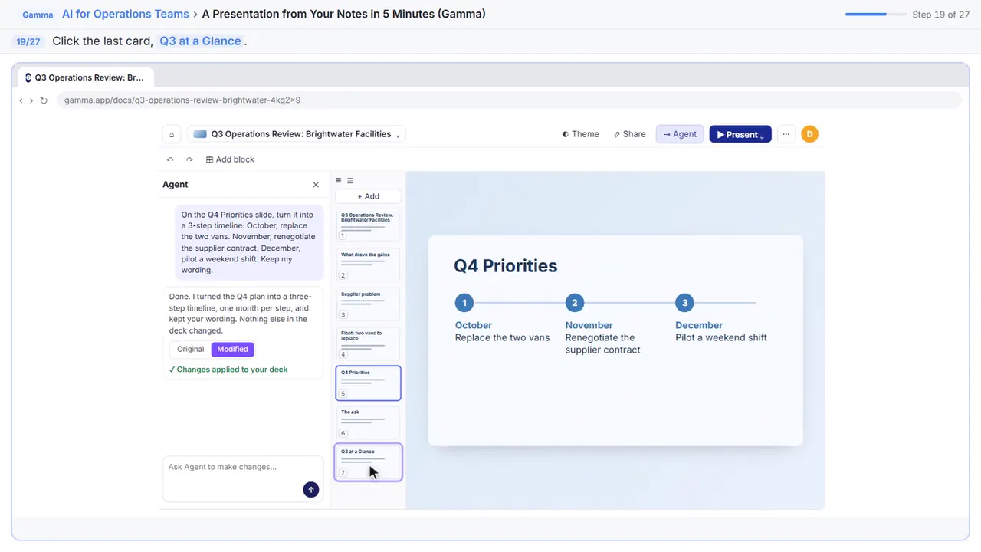Click the browser address bar
Image resolution: width=981 pixels, height=552 pixels.
[509, 100]
